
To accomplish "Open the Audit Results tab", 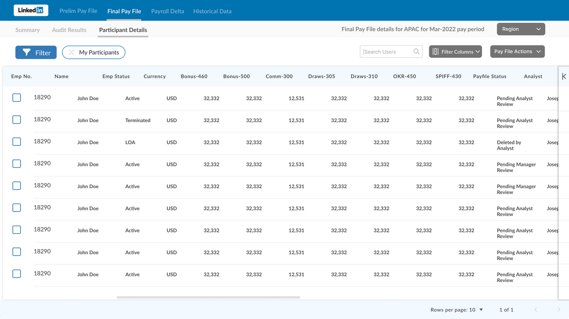I will 69,30.
